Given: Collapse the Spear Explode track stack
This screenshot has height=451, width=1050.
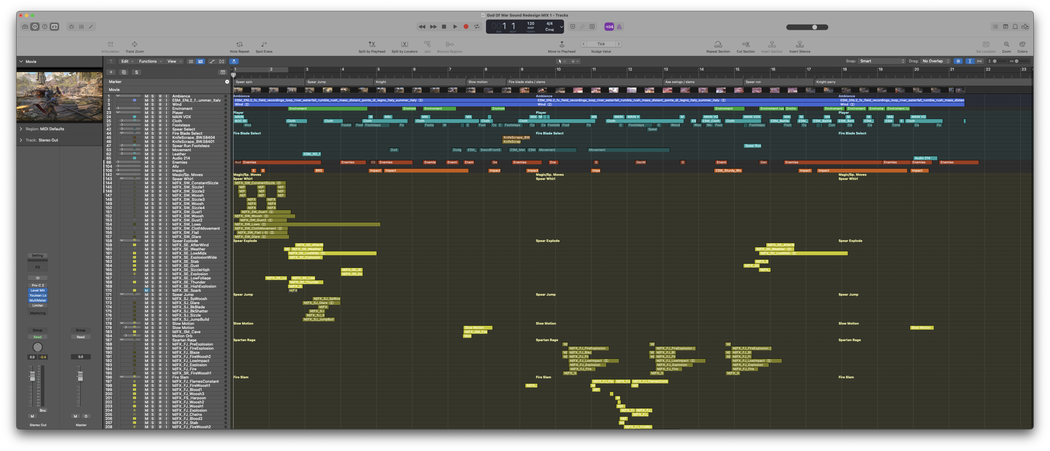Looking at the screenshot, I should tap(122, 241).
